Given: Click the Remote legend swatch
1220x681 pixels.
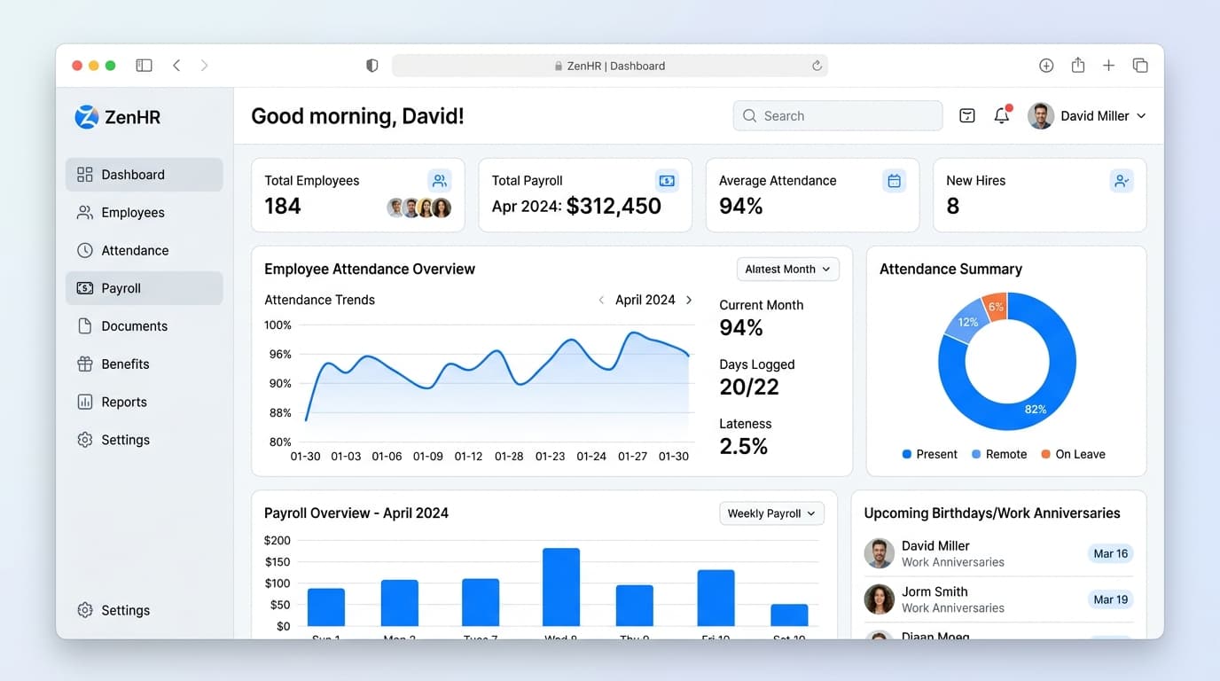Looking at the screenshot, I should (976, 455).
